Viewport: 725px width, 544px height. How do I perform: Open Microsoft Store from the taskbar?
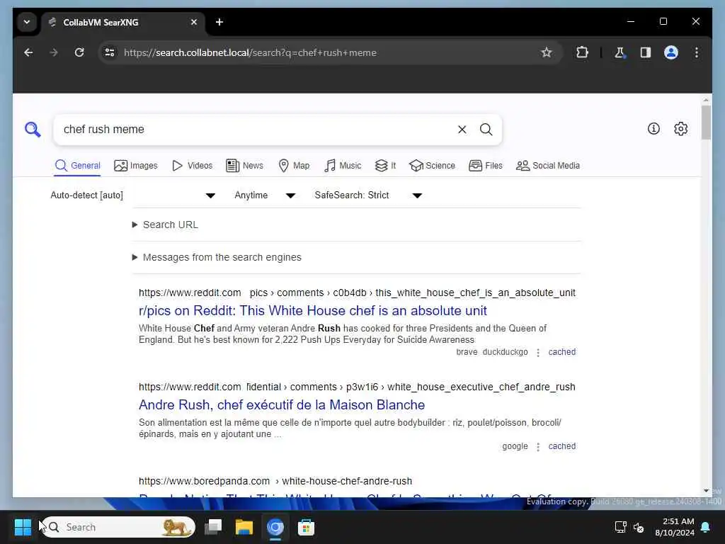coord(306,527)
